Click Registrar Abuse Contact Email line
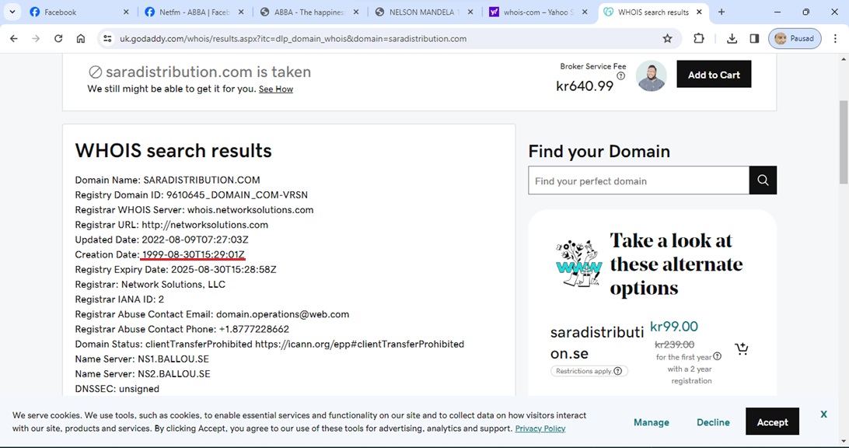 click(x=211, y=314)
